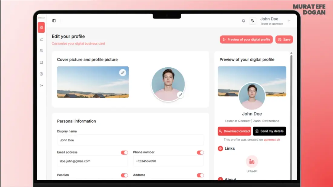Screen dimensions: 333x187
Task: Click the Send my details button
Action: point(269,131)
